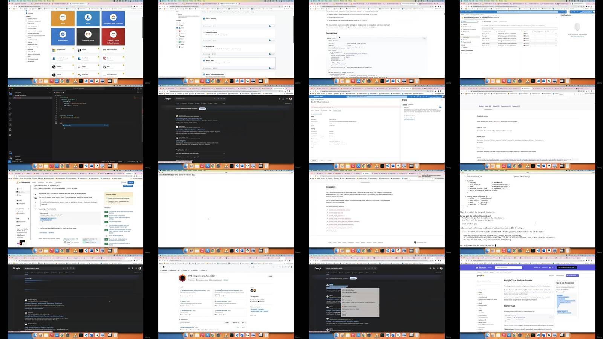Open the Manage gear in VS Code activity bar

[10, 158]
